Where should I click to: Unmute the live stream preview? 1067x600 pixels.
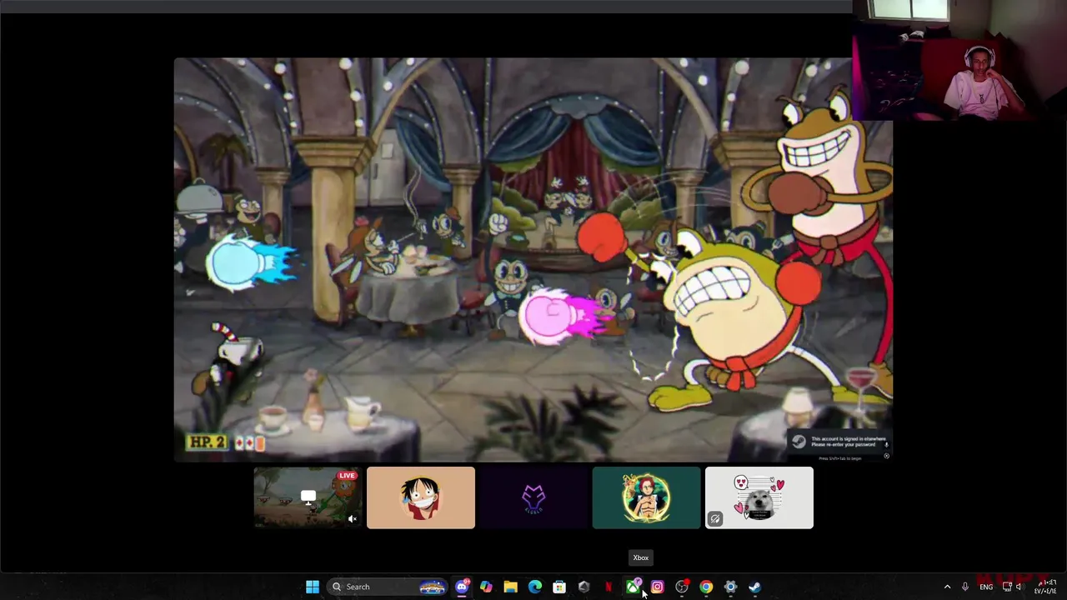pos(352,518)
